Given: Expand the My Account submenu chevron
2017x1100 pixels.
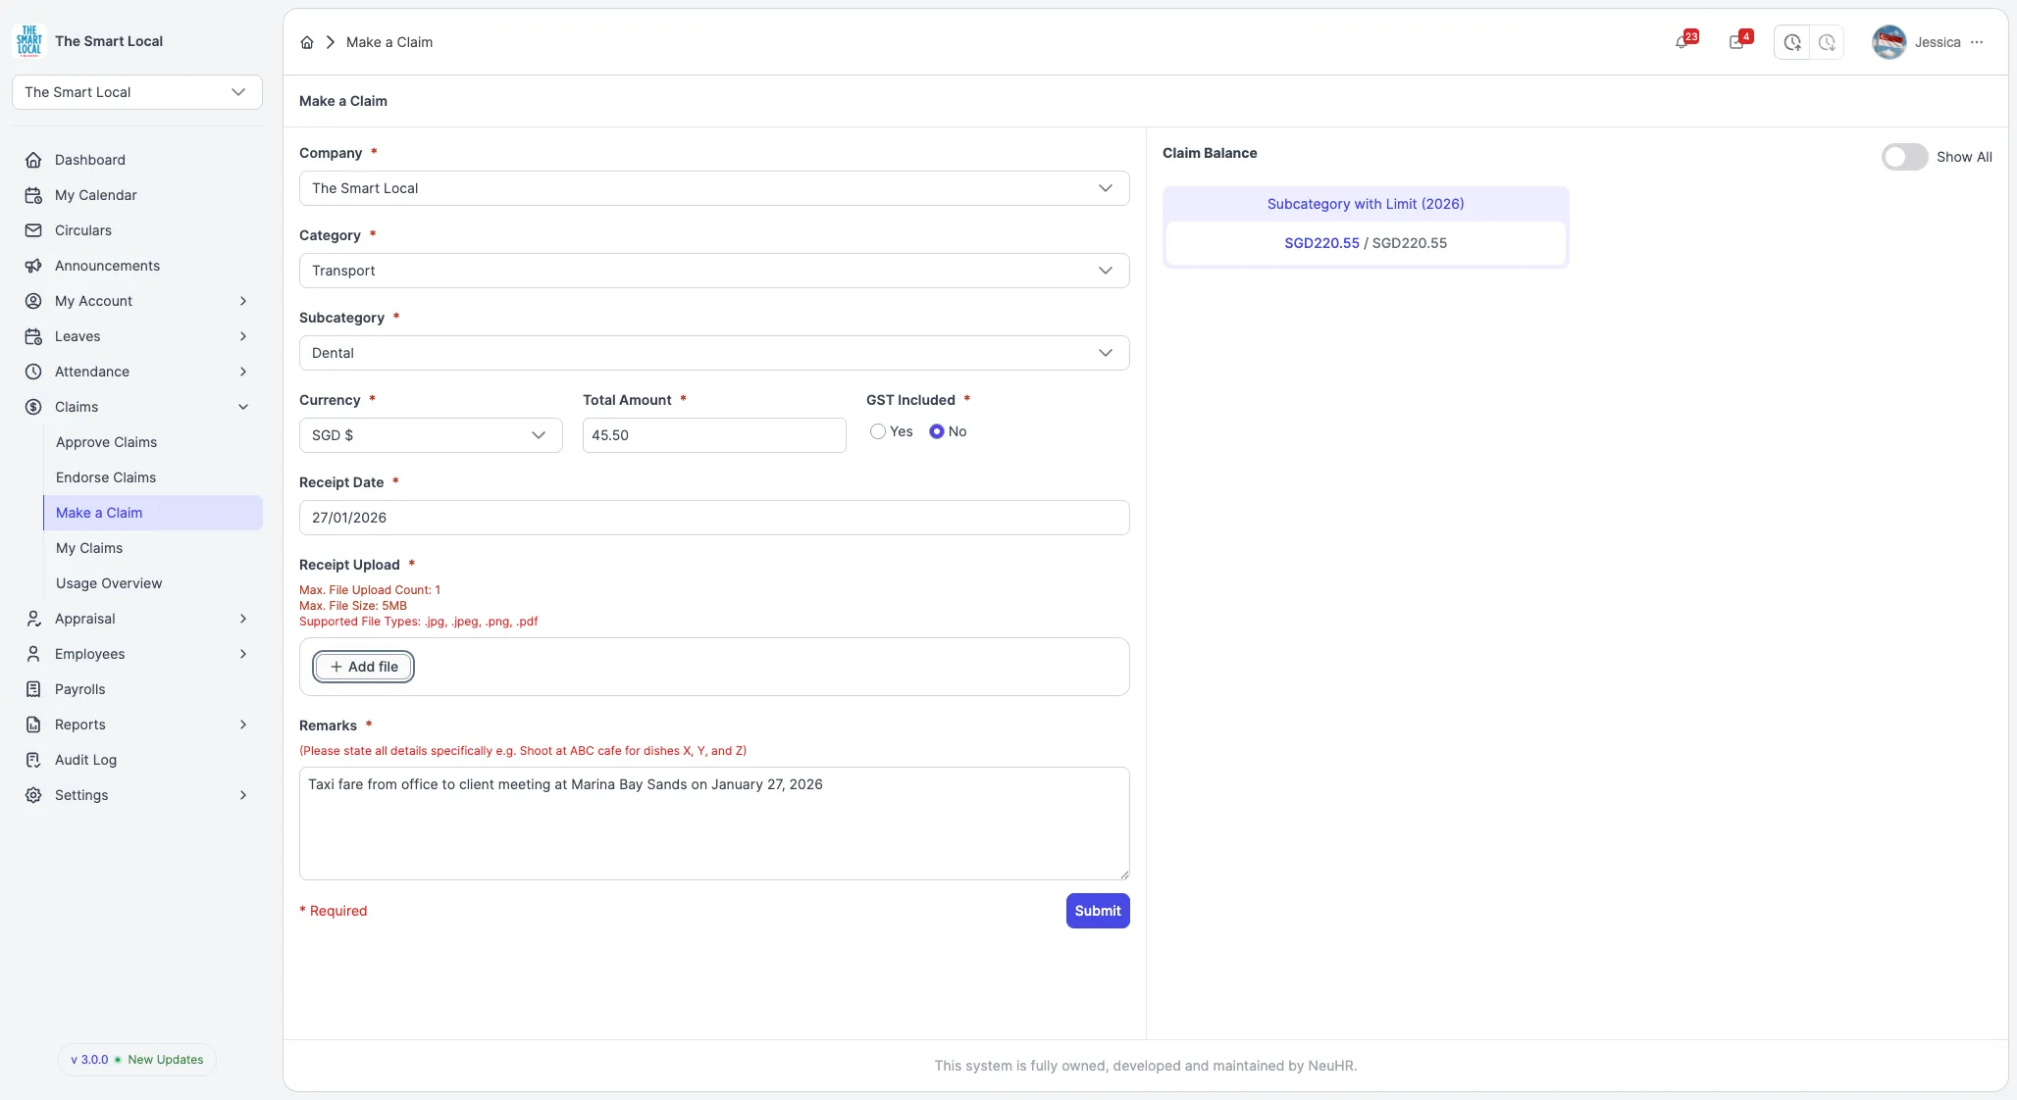Looking at the screenshot, I should click(243, 301).
